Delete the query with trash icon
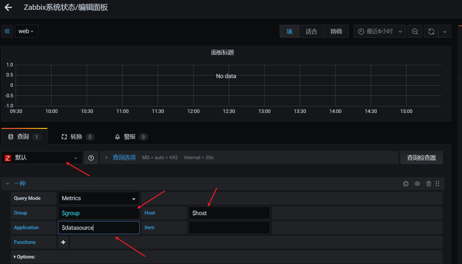 click(x=429, y=184)
